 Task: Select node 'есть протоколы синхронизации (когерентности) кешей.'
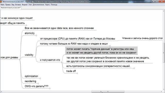[98, 66]
